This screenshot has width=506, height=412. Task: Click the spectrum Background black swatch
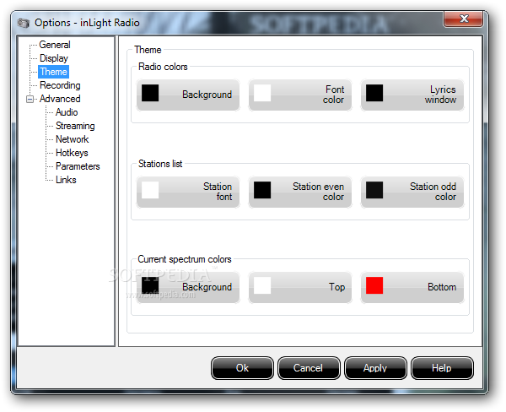pos(150,285)
